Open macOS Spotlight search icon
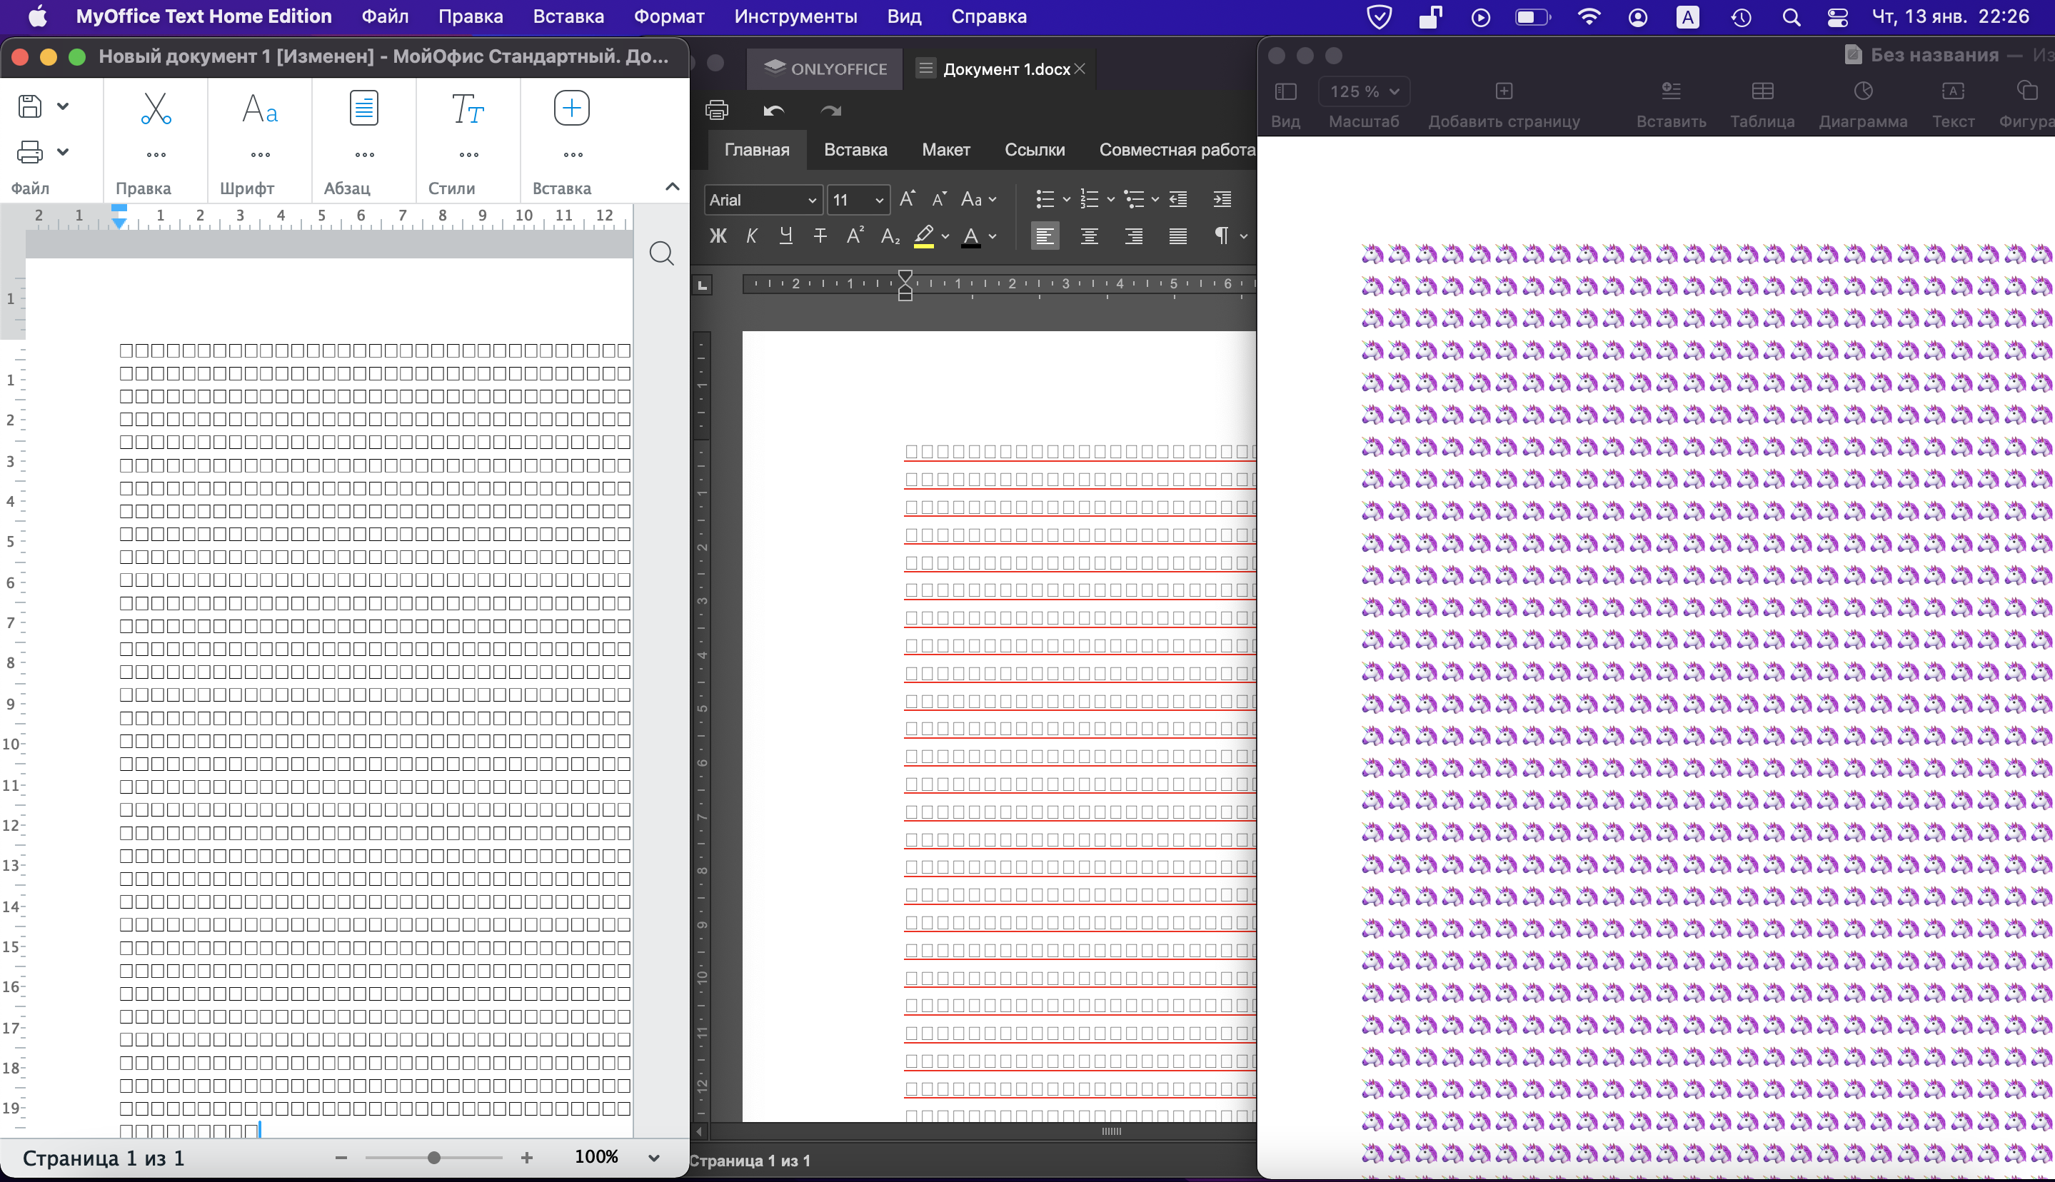2055x1182 pixels. click(1791, 17)
